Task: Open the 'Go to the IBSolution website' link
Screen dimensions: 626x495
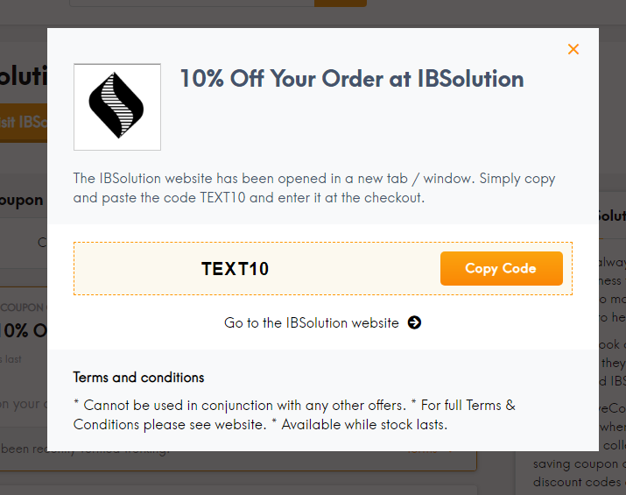Action: pyautogui.click(x=312, y=322)
